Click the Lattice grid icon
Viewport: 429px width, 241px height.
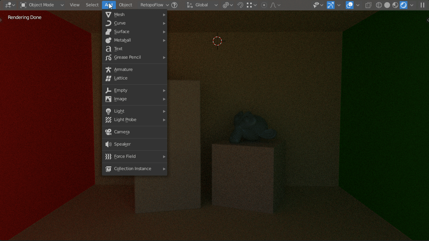[x=108, y=78]
